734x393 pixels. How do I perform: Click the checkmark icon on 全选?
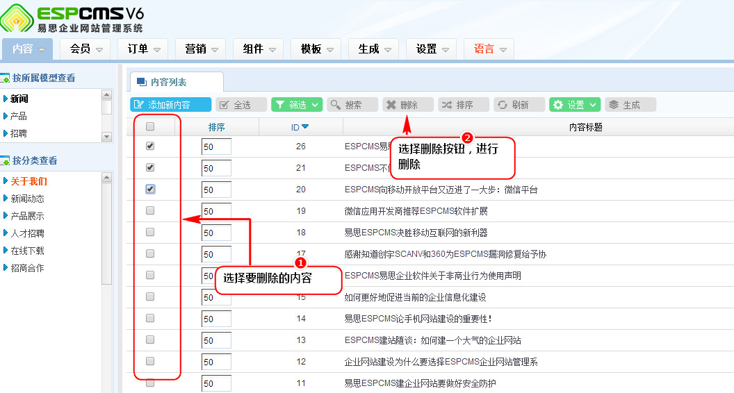pyautogui.click(x=225, y=105)
